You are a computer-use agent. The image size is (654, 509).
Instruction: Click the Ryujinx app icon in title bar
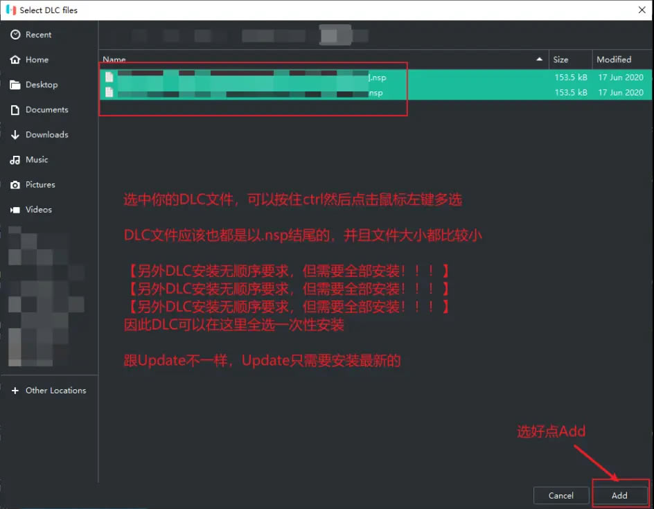pyautogui.click(x=11, y=10)
